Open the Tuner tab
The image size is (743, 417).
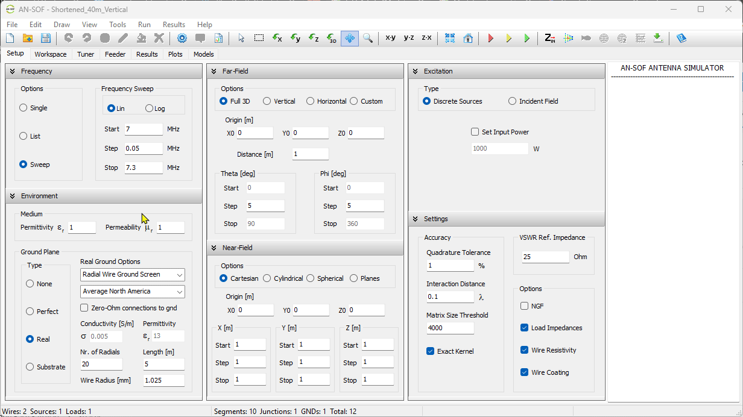point(86,54)
